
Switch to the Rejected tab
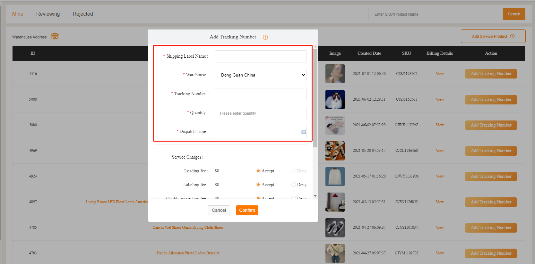(x=83, y=14)
